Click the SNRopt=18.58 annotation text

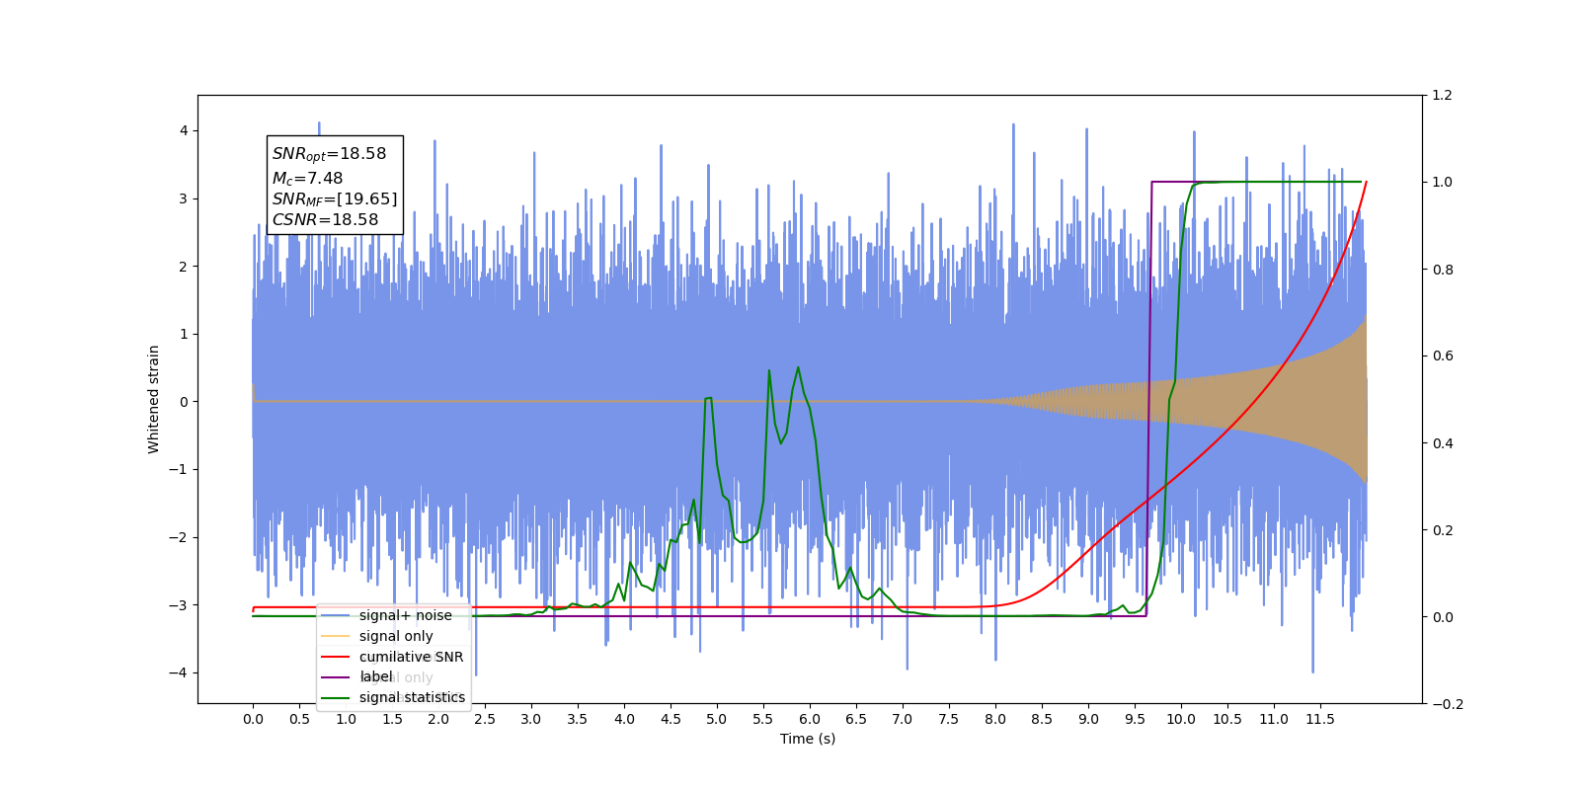pyautogui.click(x=329, y=154)
